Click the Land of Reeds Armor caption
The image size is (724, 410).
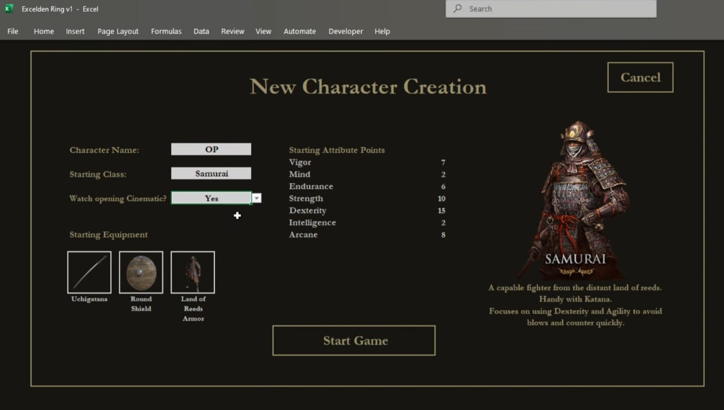pyautogui.click(x=193, y=309)
